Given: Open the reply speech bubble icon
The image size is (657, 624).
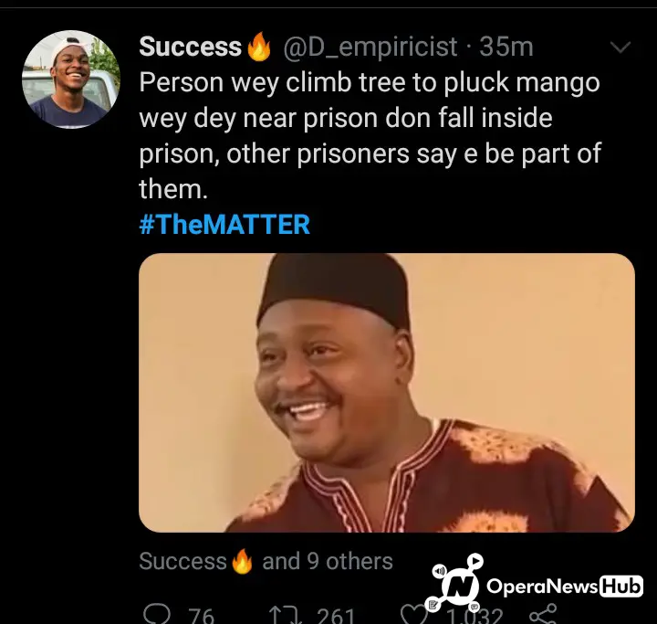Looking at the screenshot, I should click(157, 615).
